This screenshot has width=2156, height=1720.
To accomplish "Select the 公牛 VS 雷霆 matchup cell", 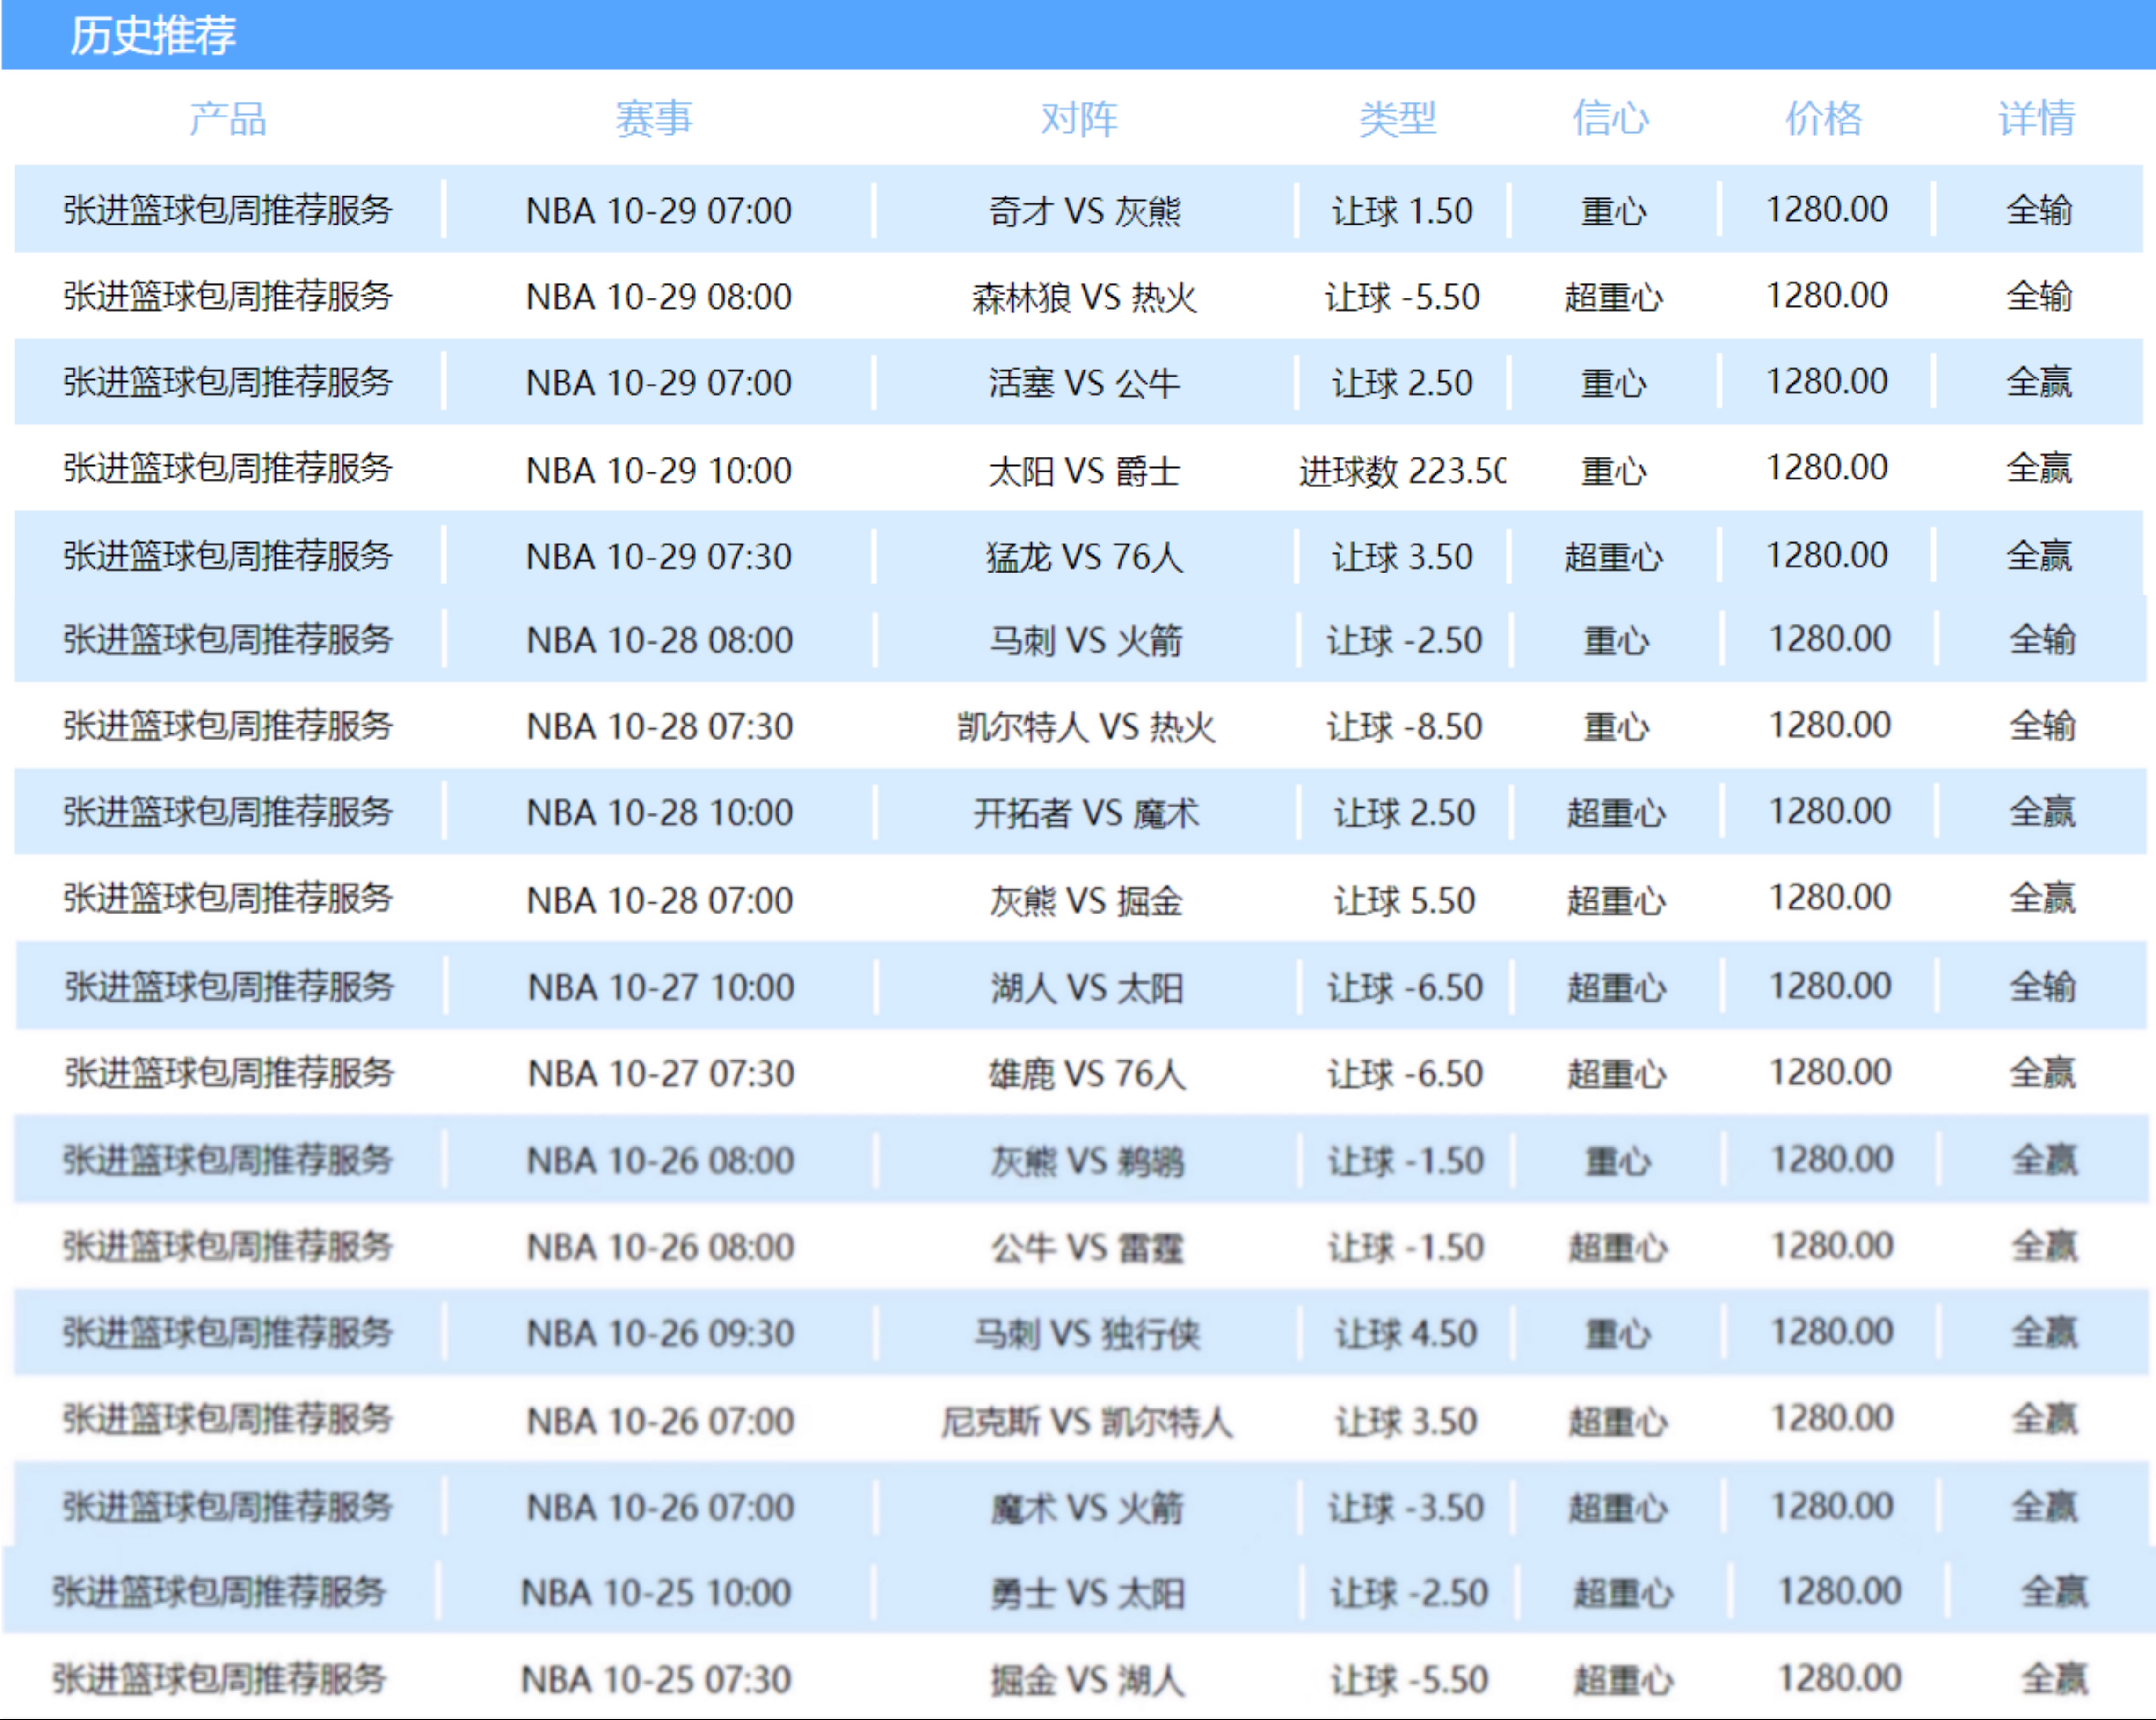I will point(1087,1247).
